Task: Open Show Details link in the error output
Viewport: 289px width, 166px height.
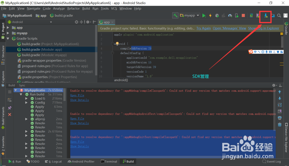Action: [x=79, y=100]
